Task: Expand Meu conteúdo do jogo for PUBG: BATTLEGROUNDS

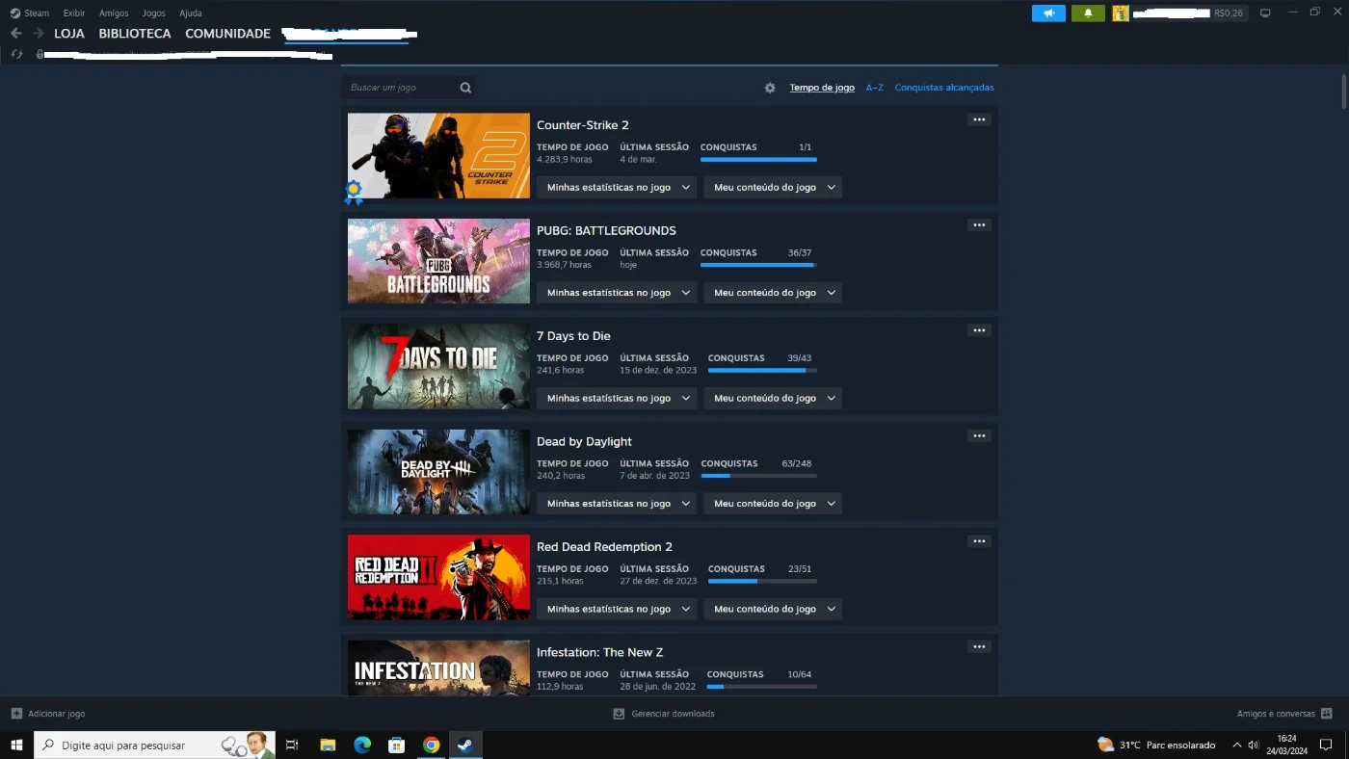Action: point(773,292)
